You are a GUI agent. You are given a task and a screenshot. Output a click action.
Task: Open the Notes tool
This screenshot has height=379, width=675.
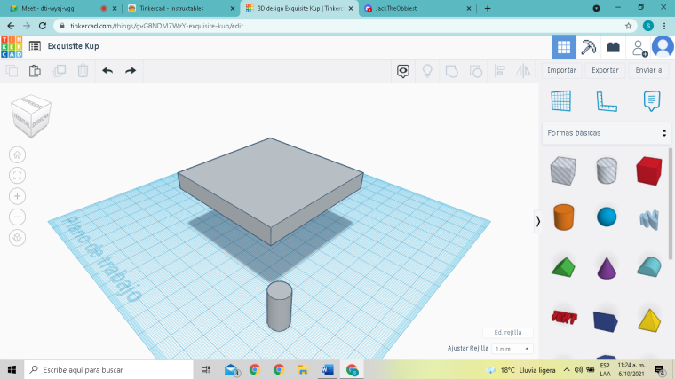(652, 101)
